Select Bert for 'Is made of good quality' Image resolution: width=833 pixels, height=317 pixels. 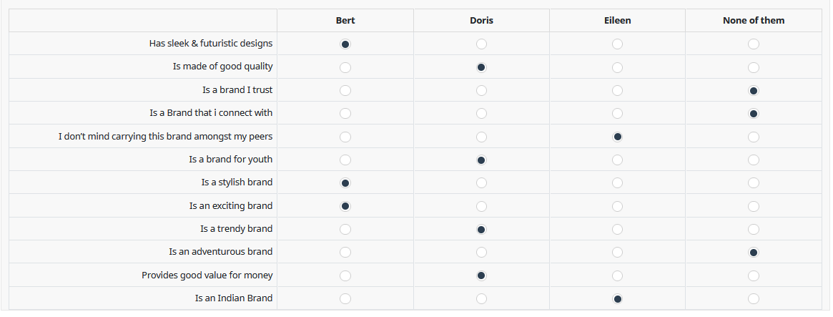click(x=345, y=67)
